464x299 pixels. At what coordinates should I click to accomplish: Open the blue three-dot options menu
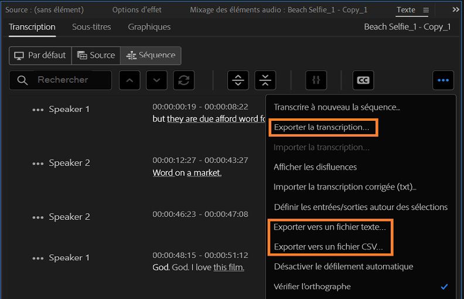(x=443, y=80)
